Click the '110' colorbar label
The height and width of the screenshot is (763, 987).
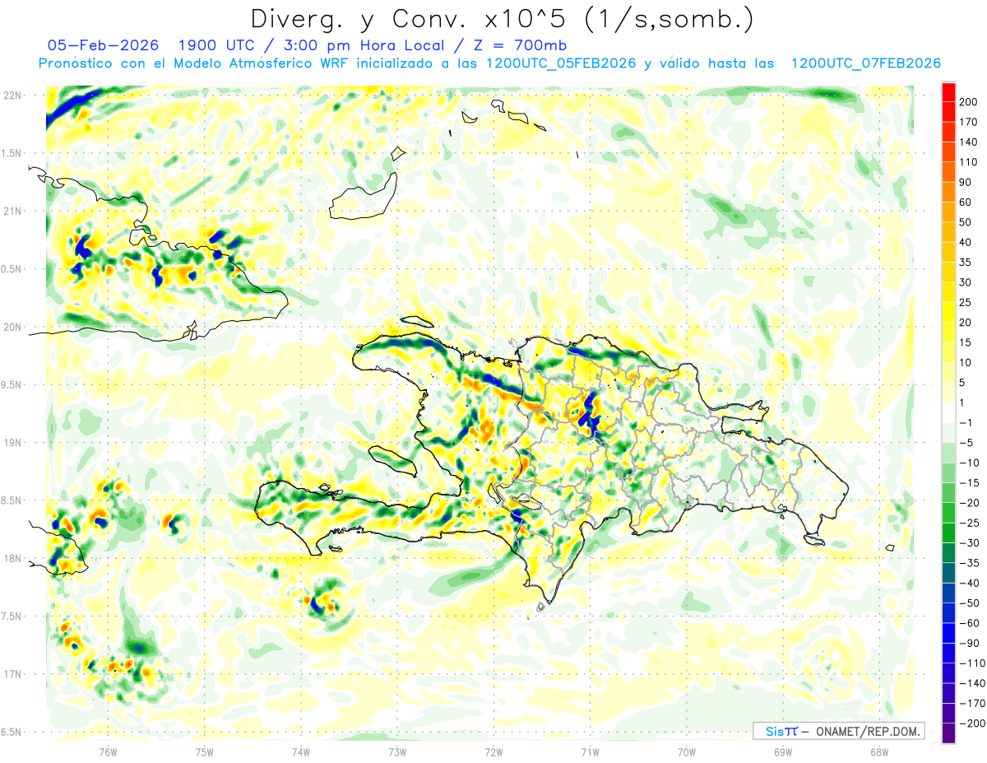[x=968, y=162]
